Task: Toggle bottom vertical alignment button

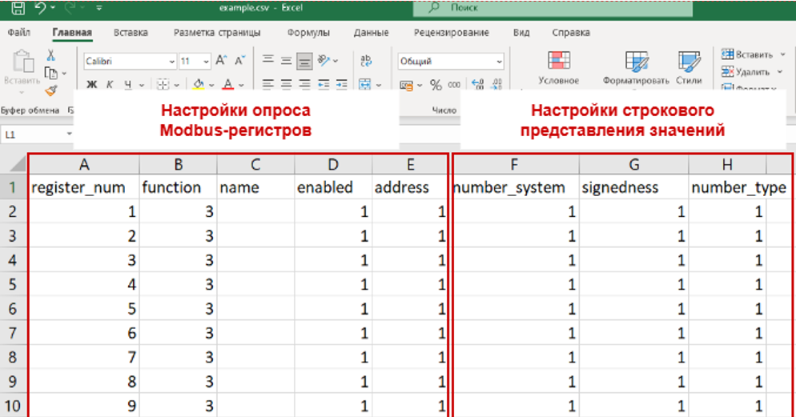Action: [304, 61]
